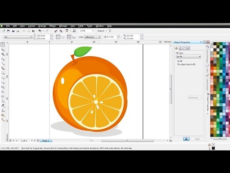Open the View menu
Image resolution: width=230 pixels, height=173 pixels.
click(x=23, y=26)
